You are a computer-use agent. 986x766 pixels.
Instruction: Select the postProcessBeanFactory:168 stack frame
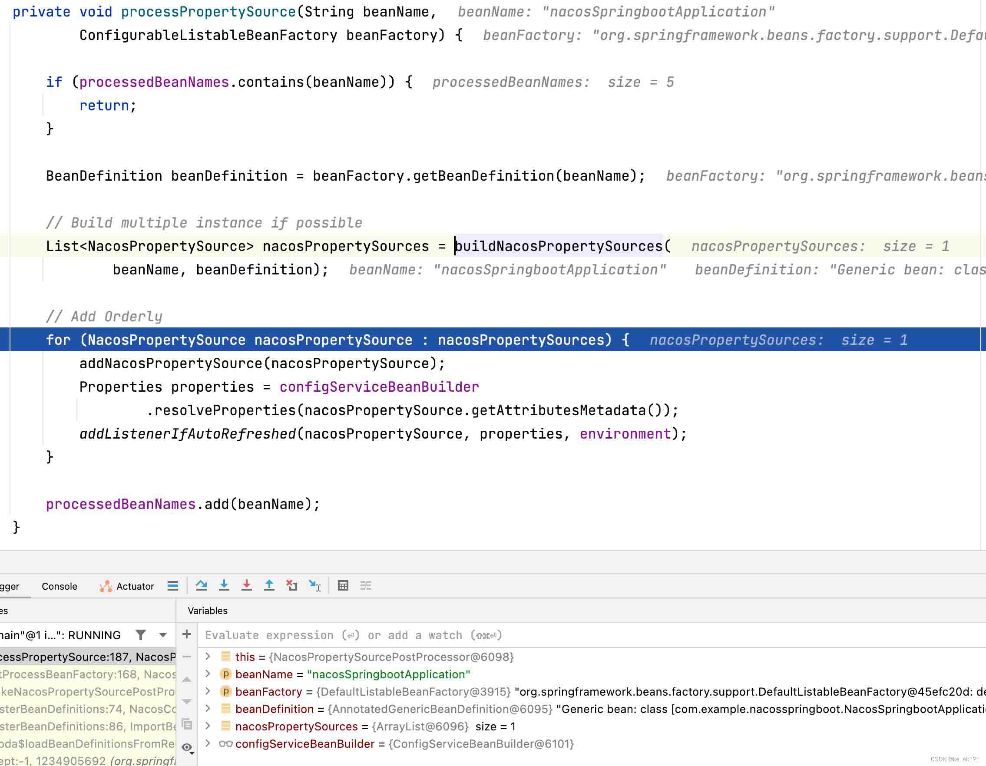(x=86, y=674)
